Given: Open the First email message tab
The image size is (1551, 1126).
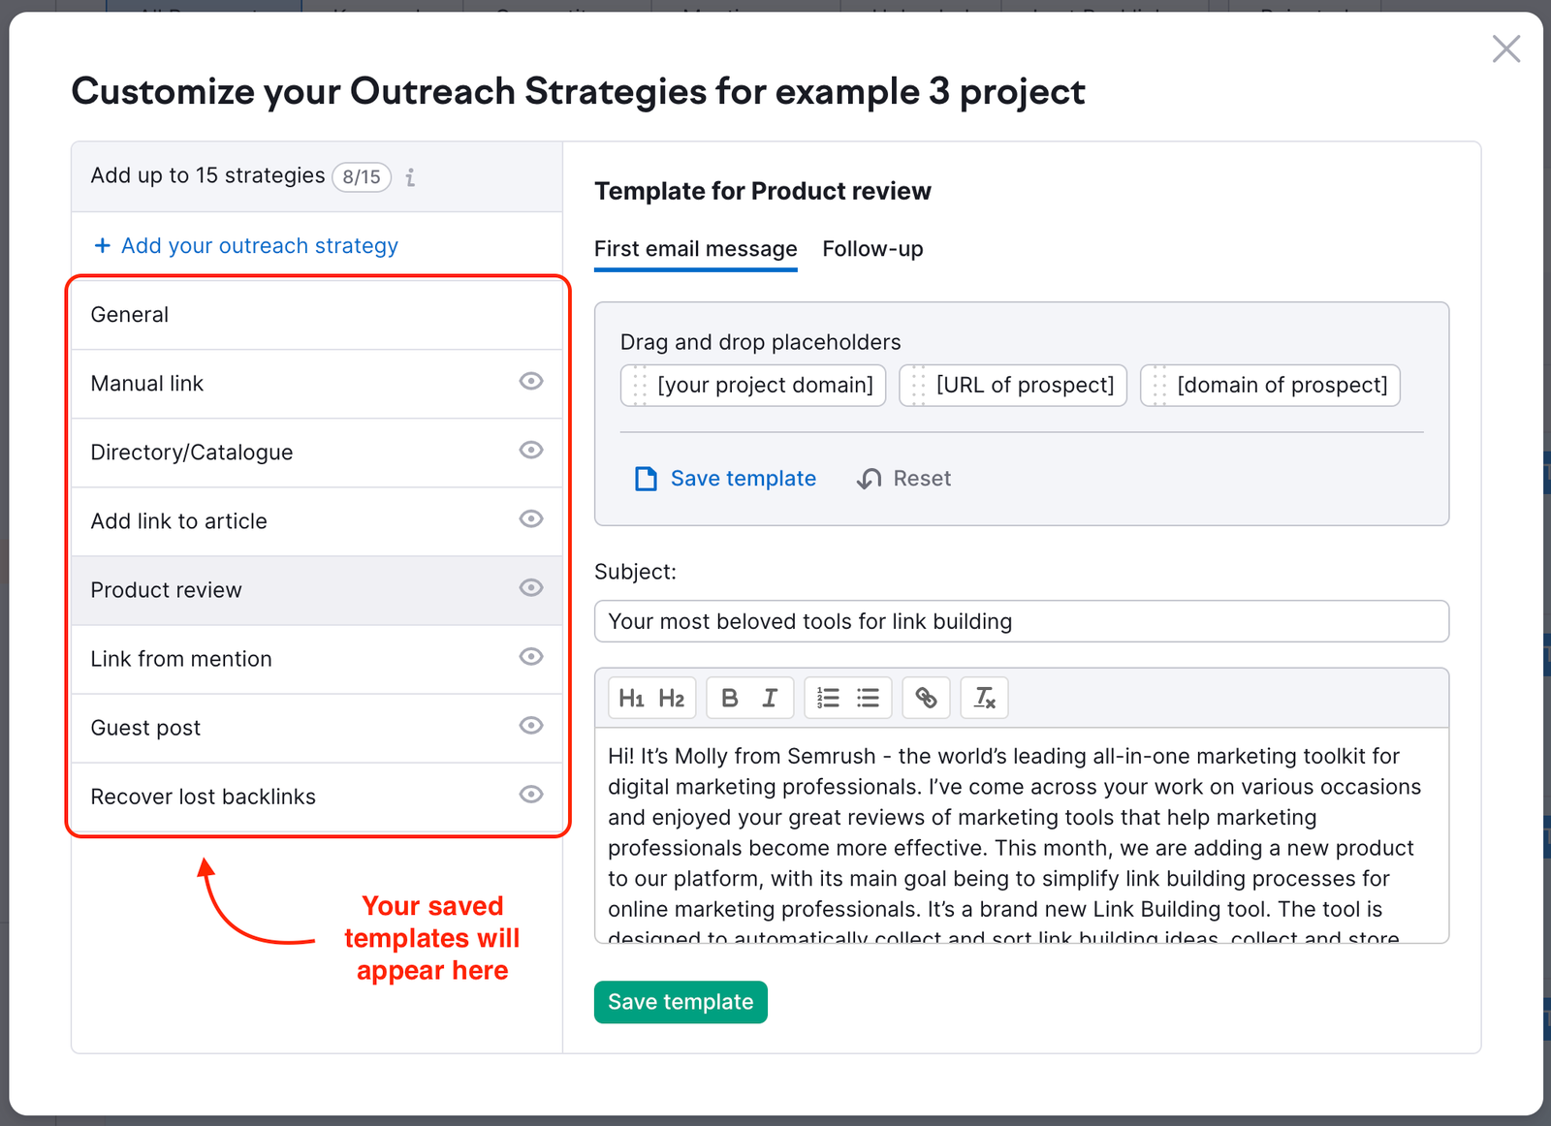Looking at the screenshot, I should pos(695,249).
